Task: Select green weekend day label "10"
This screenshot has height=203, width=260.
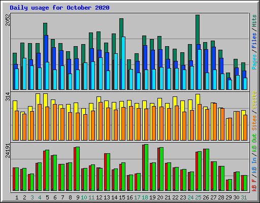Action: (84, 197)
